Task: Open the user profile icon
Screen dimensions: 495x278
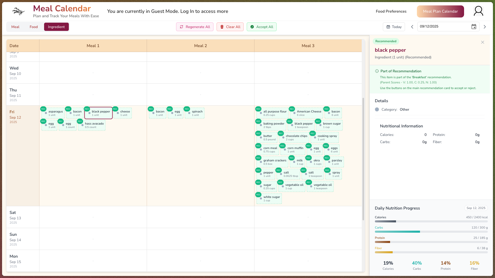Action: point(478,11)
